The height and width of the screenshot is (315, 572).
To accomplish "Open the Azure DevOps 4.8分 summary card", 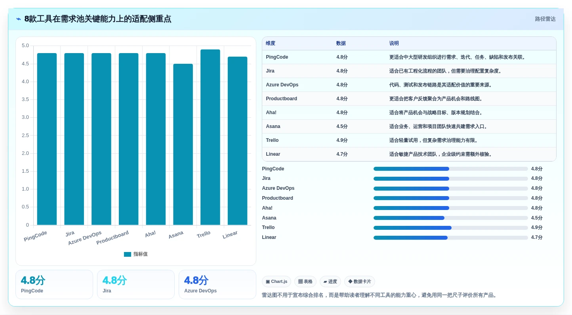I will tap(217, 284).
